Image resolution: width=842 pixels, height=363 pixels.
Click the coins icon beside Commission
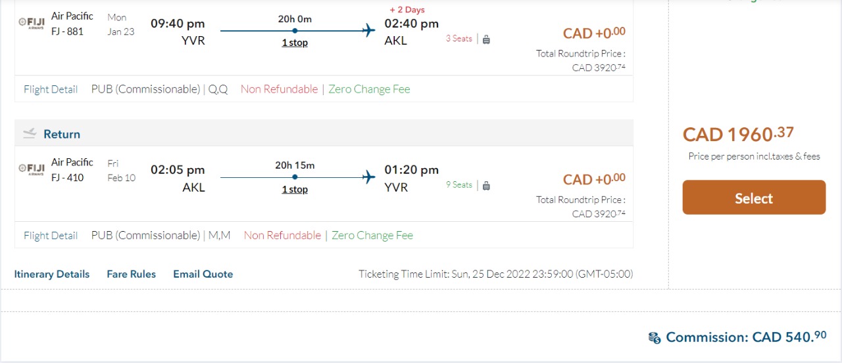click(655, 338)
